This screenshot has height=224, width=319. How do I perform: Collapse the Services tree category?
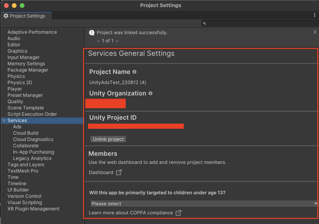pos(4,121)
